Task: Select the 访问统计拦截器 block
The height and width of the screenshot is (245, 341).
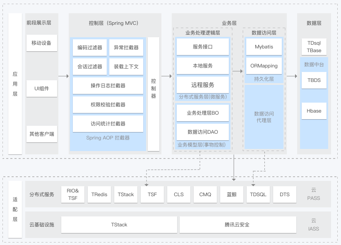Action: 108,124
